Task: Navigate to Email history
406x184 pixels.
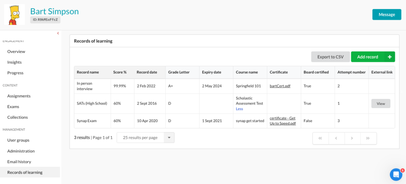Action: click(x=19, y=162)
